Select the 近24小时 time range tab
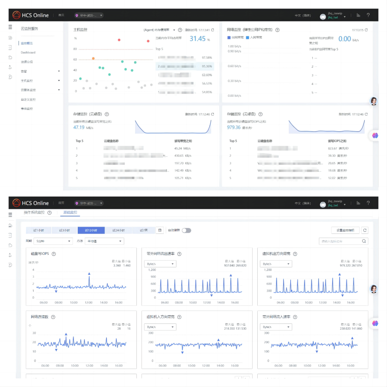This screenshot has width=387, height=387. pyautogui.click(x=119, y=230)
